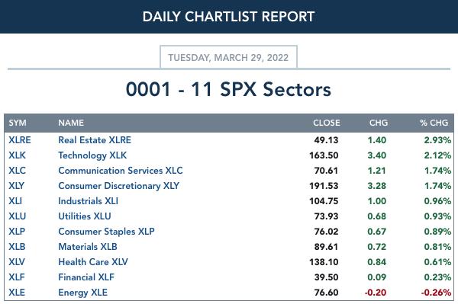Click the XLI symbol link

[15, 201]
